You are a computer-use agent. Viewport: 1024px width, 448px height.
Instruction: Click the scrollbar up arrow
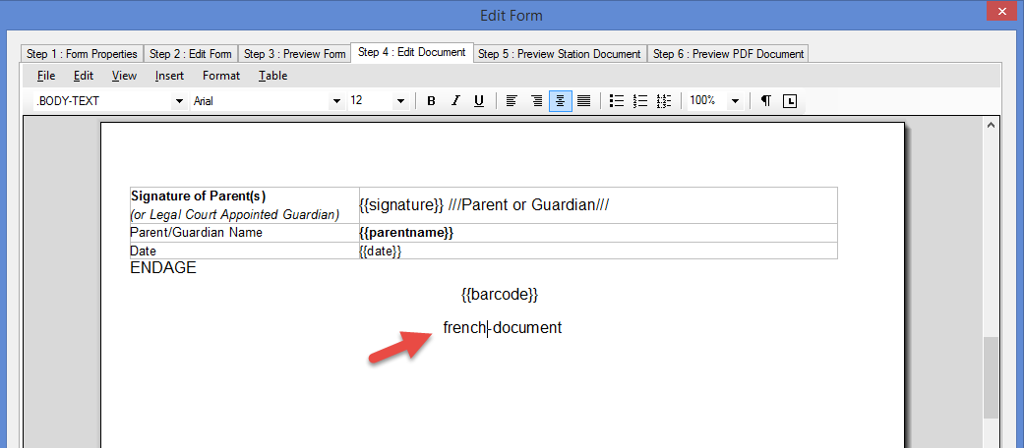(991, 125)
